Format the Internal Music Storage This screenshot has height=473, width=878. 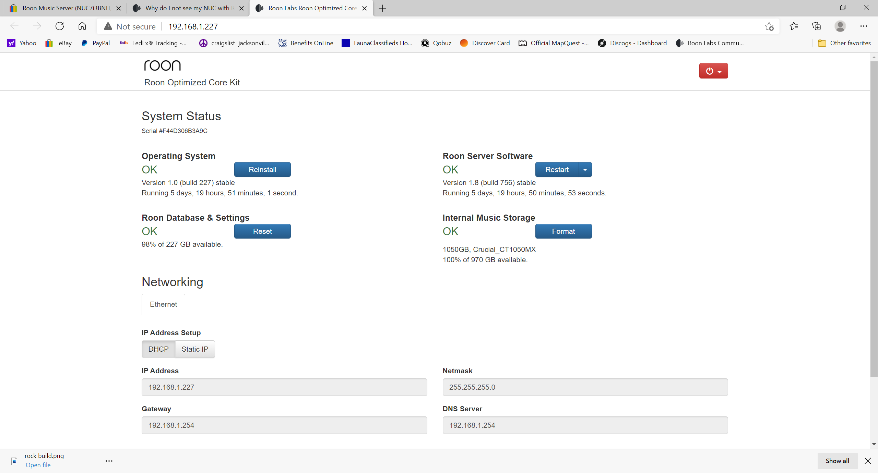tap(563, 231)
